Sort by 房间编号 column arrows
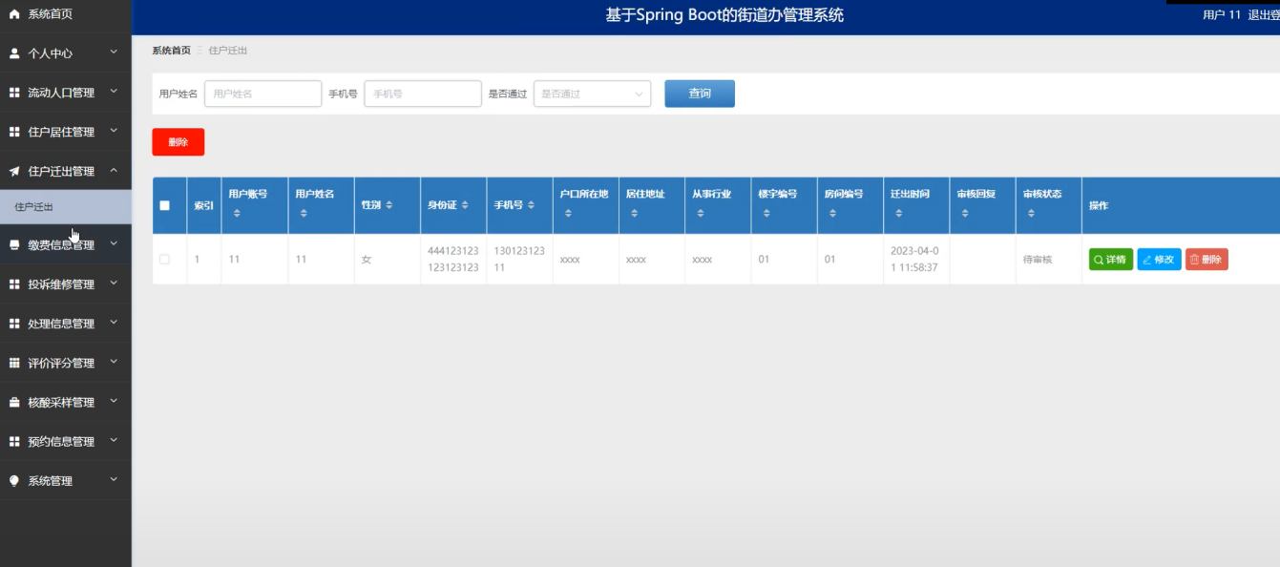1280x567 pixels. [x=833, y=214]
